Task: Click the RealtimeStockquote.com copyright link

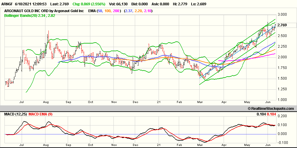Action: 270,109
